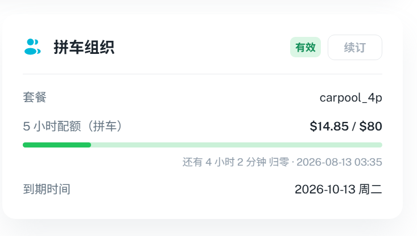Click the 到期时间 expiry label
Screen dimensions: 417x236
click(x=47, y=189)
